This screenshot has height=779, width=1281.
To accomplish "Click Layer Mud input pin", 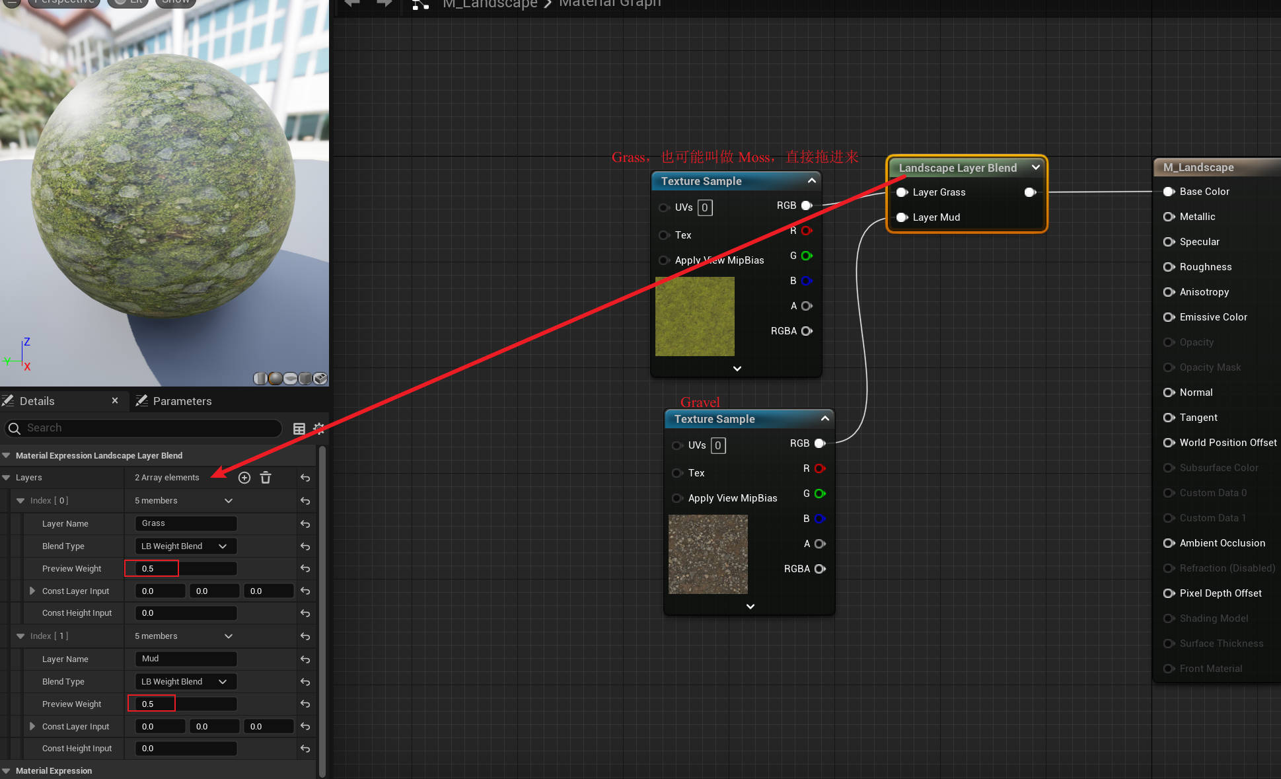I will (902, 217).
